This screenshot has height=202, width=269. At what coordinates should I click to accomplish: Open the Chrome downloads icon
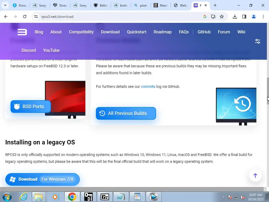[x=235, y=17]
